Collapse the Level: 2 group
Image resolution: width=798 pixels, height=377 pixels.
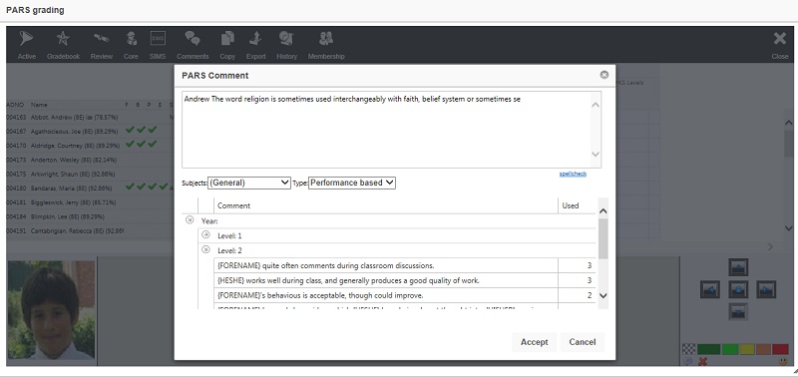click(x=205, y=249)
